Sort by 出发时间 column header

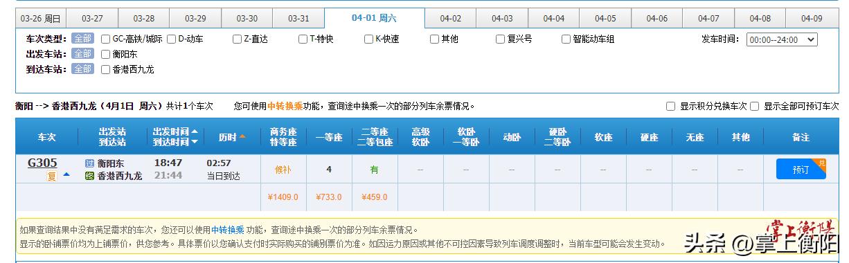click(x=175, y=131)
